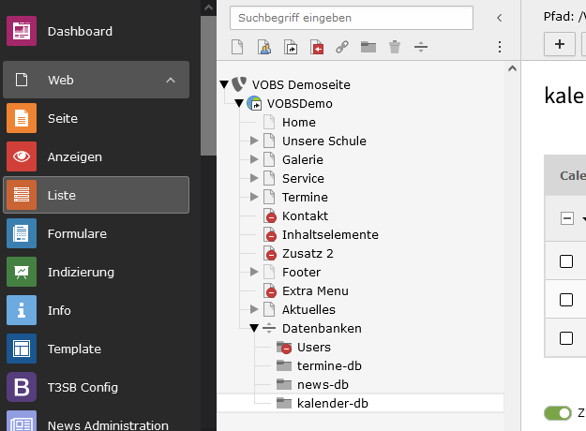Collapse the Web module group
This screenshot has width=586, height=431.
[x=170, y=81]
